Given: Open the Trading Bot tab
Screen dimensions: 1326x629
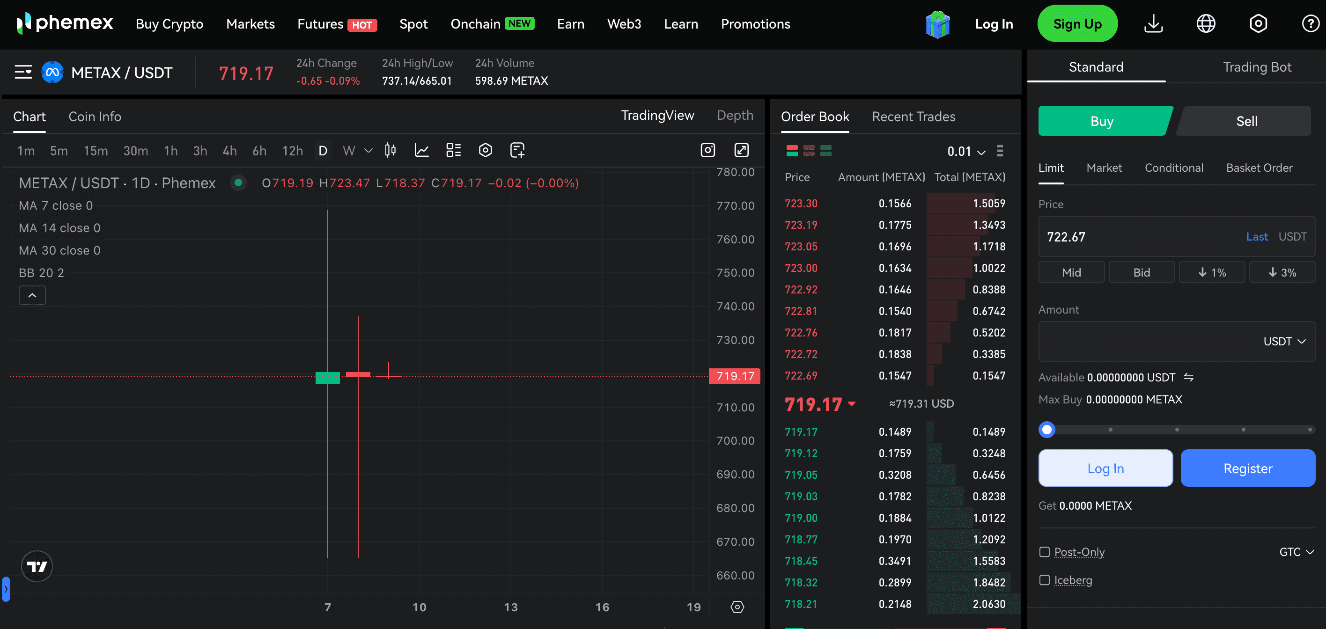Looking at the screenshot, I should click(1257, 67).
